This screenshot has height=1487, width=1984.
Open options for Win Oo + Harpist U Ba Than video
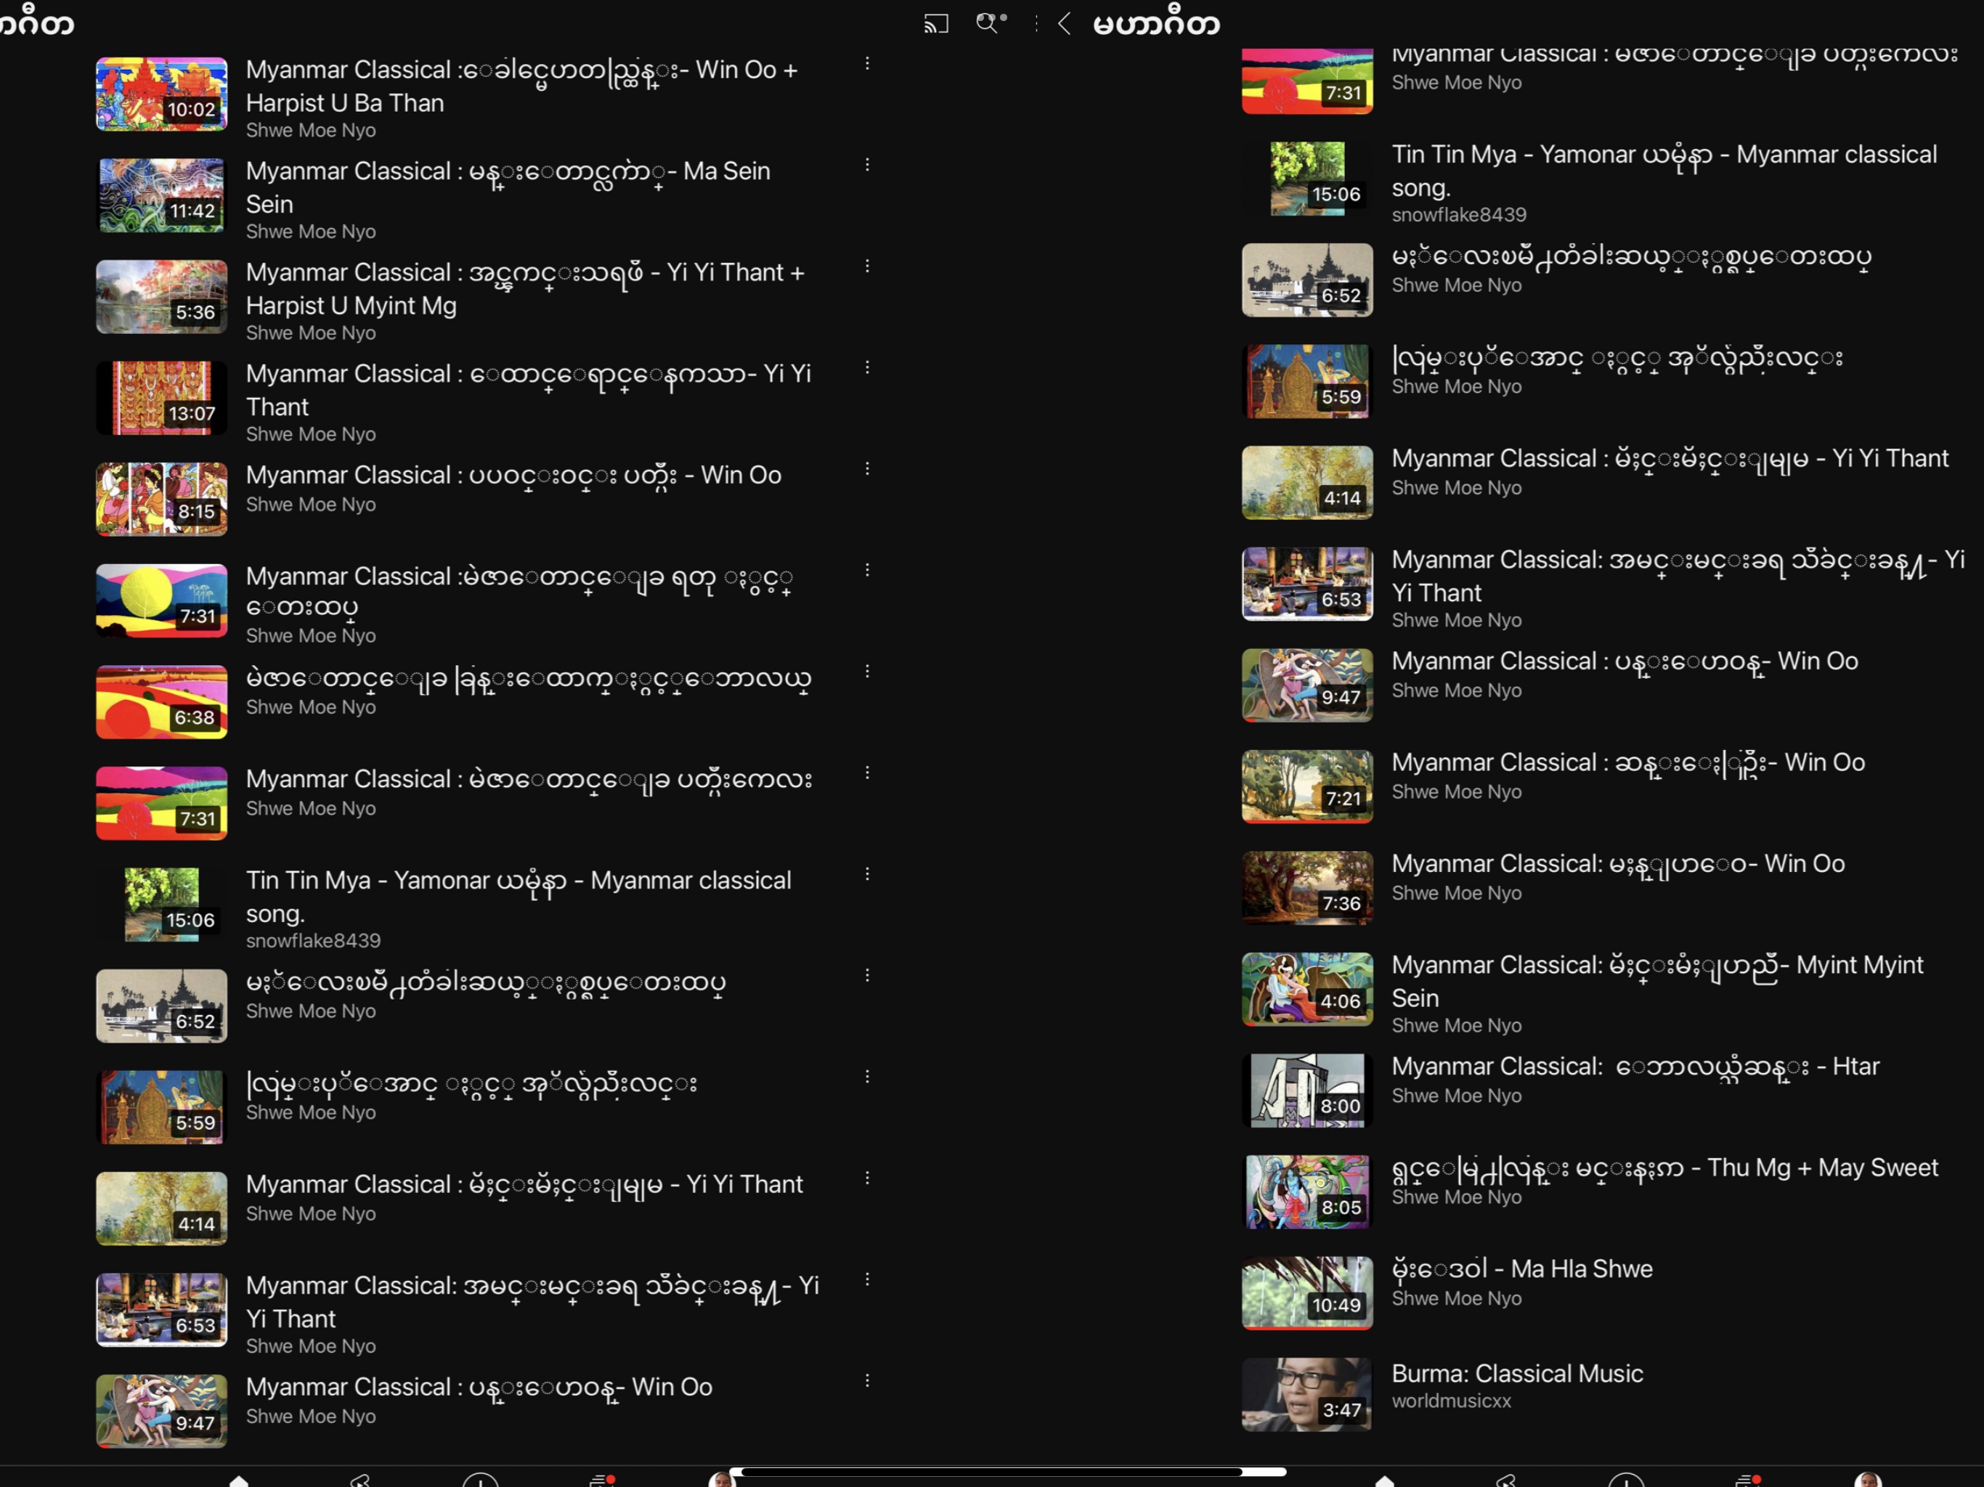click(x=866, y=64)
